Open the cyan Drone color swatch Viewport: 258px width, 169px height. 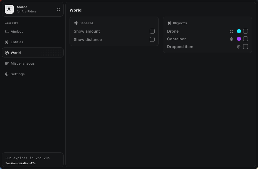(x=239, y=31)
